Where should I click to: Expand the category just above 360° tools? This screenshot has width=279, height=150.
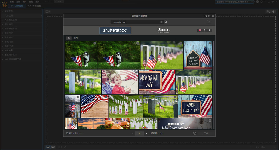click(3, 55)
